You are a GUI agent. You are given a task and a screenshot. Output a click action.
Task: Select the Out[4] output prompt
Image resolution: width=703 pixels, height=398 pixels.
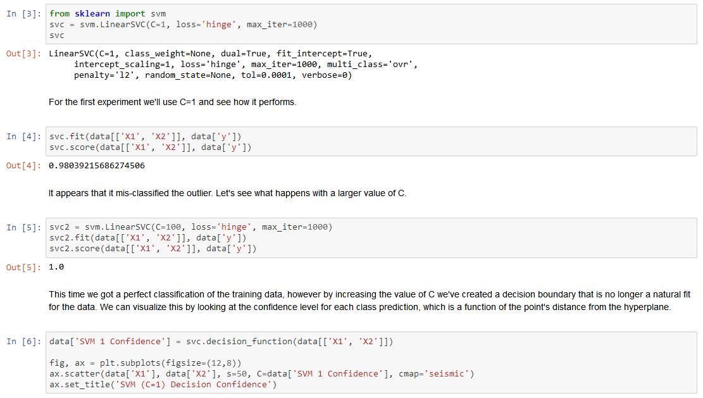[24, 166]
